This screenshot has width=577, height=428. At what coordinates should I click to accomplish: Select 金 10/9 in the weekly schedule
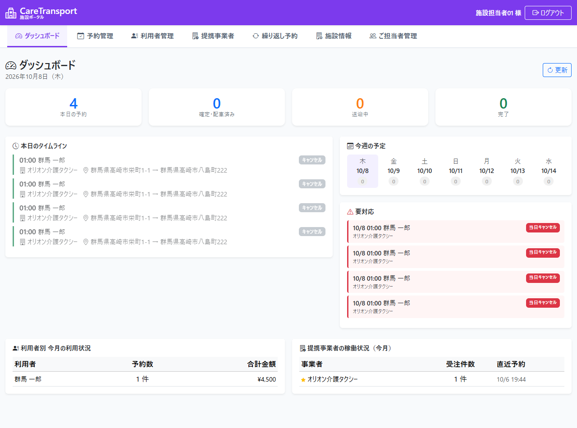(x=394, y=171)
